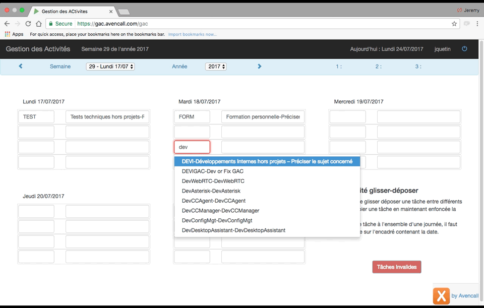Select DEVI-Développements Internes hors projets option
The image size is (484, 308).
pos(267,162)
